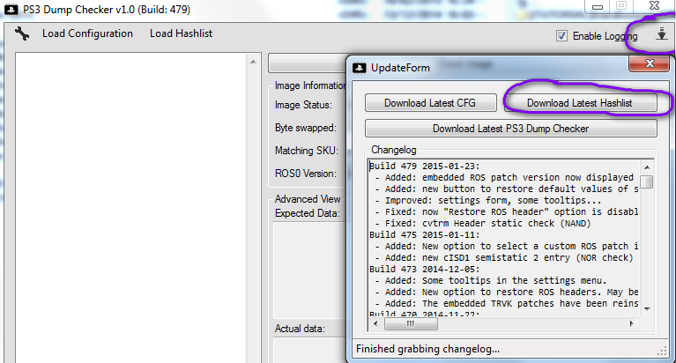Click Download Latest CFG button
Image resolution: width=676 pixels, height=363 pixels.
[x=430, y=103]
